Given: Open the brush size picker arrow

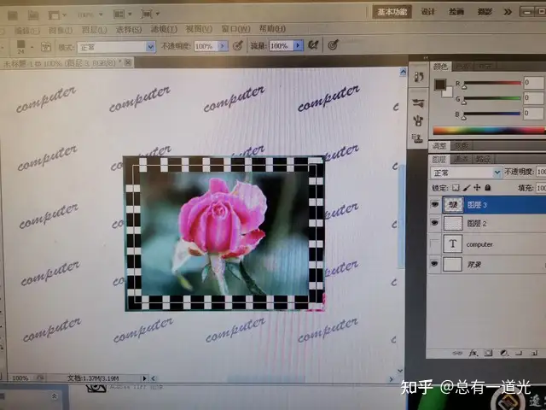Looking at the screenshot, I should coord(32,47).
